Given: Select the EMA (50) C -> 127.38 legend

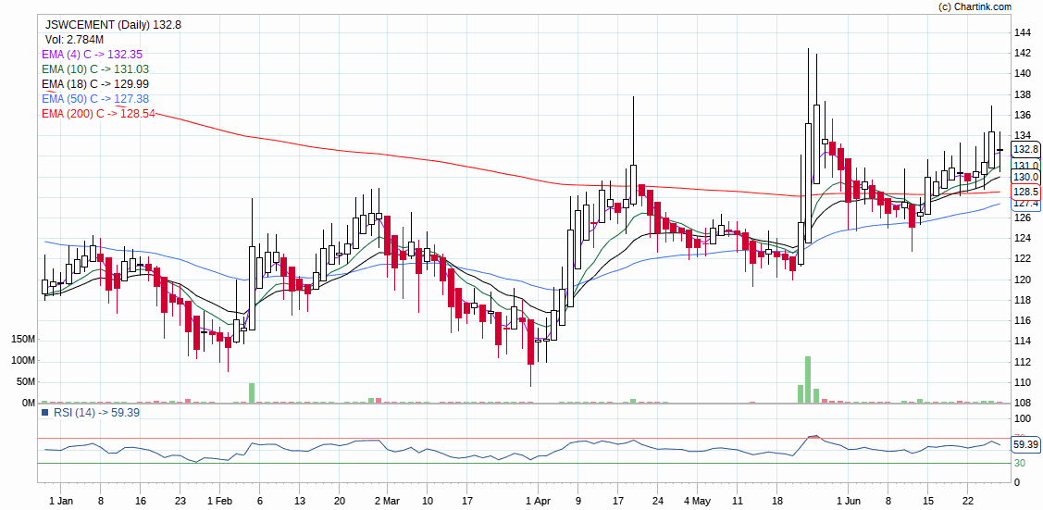Looking at the screenshot, I should [94, 98].
